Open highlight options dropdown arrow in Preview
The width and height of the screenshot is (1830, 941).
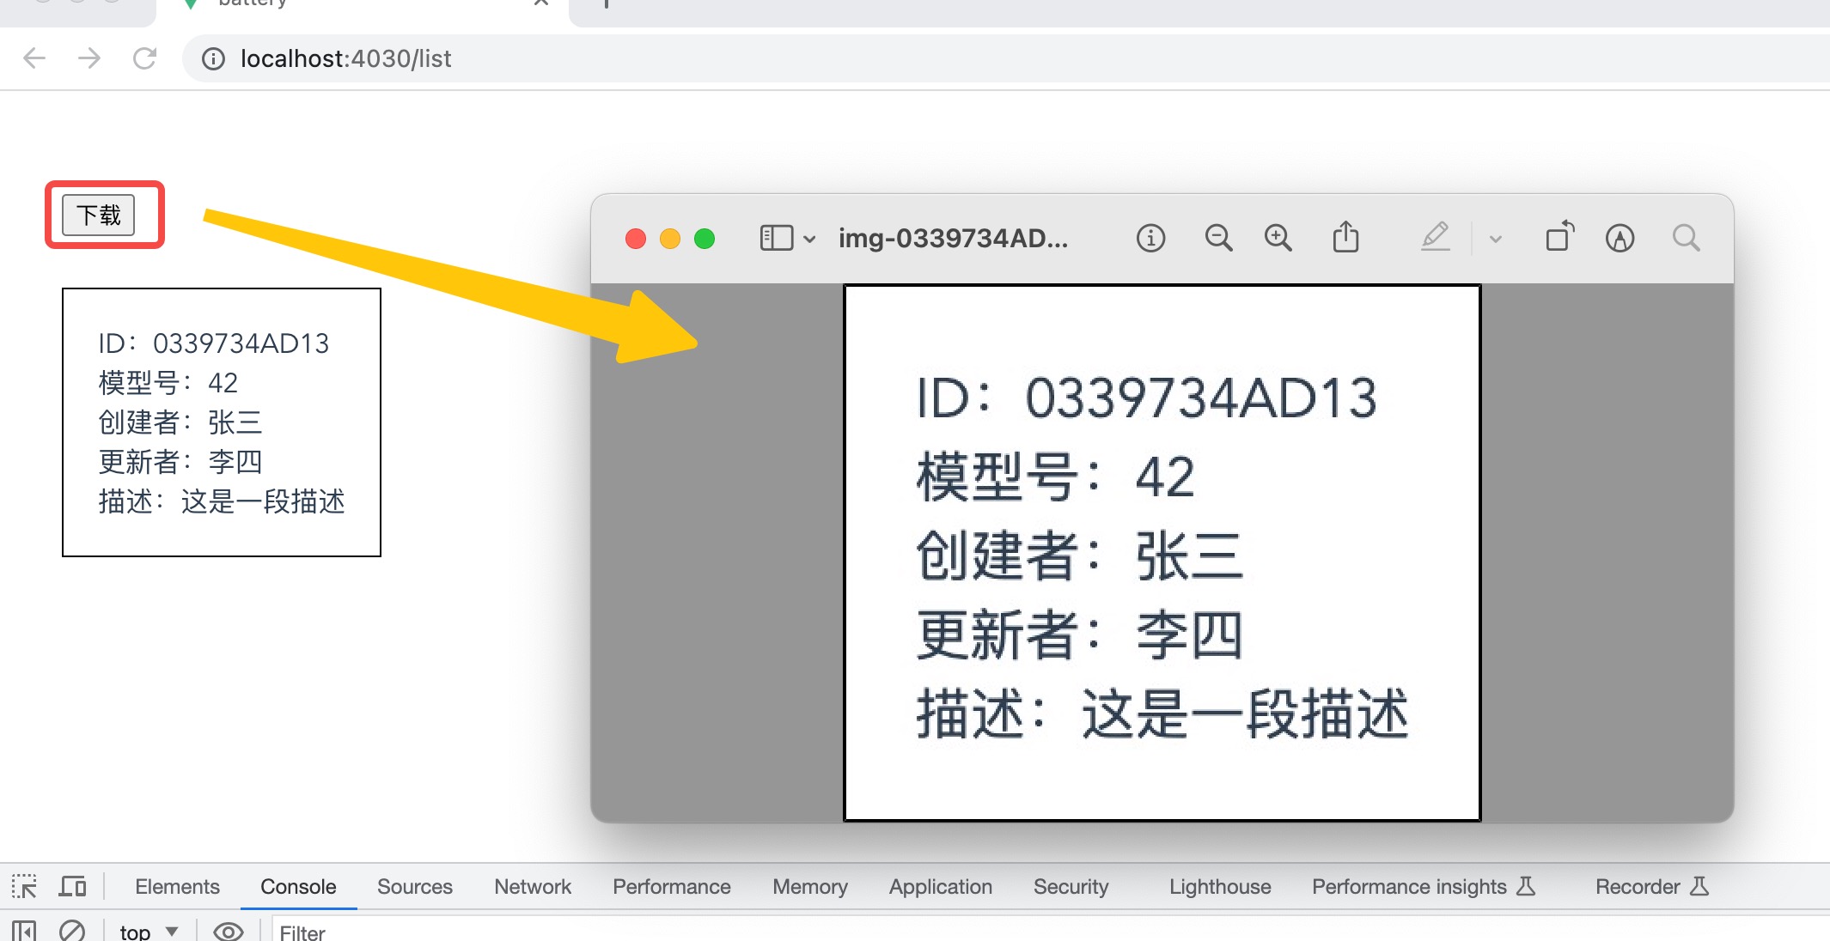point(1496,240)
